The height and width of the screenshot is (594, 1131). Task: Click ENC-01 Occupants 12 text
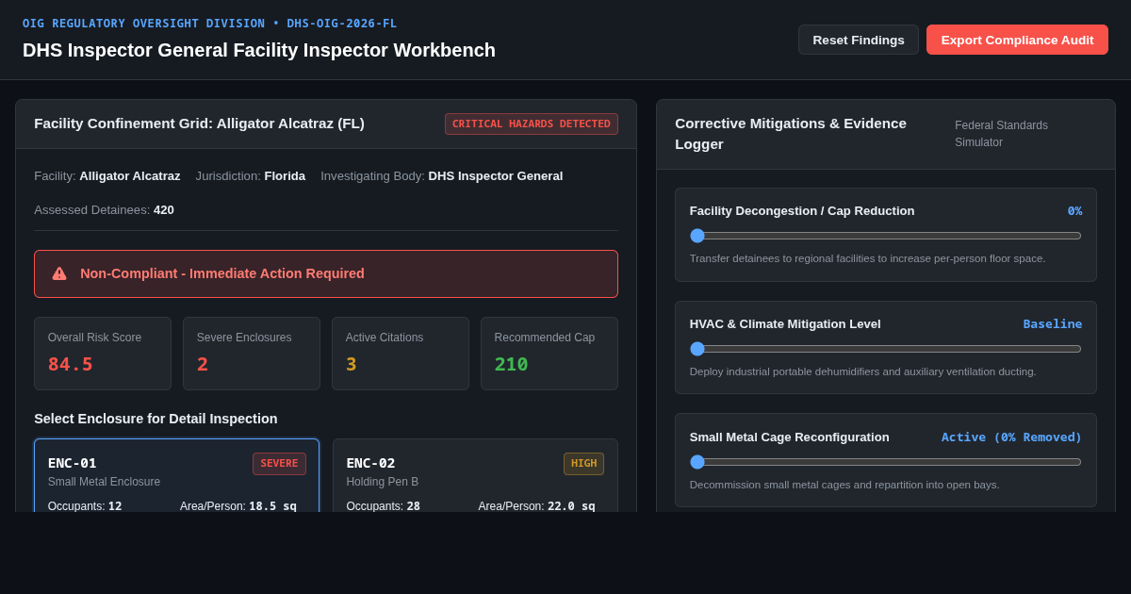tap(85, 506)
